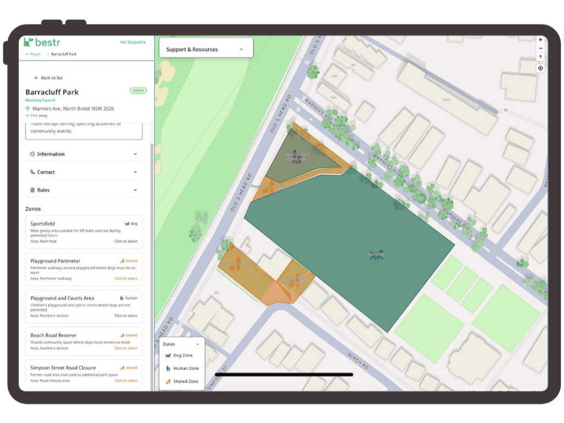Image resolution: width=564 pixels, height=423 pixels.
Task: Click the location pin icon beside Warners Ave address
Action: click(28, 109)
